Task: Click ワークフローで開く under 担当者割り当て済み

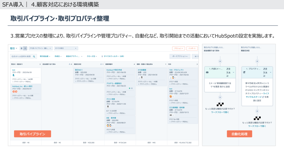Action: pyautogui.click(x=220, y=112)
